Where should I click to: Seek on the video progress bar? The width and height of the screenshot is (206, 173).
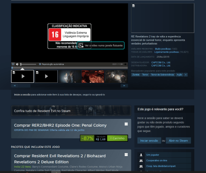coord(69,68)
